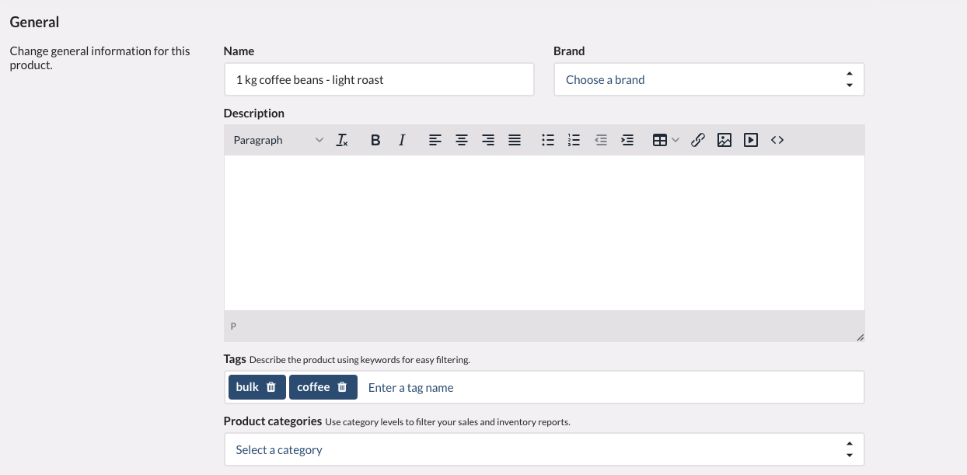Remove the bulk tag
This screenshot has height=475, width=967.
click(x=271, y=387)
